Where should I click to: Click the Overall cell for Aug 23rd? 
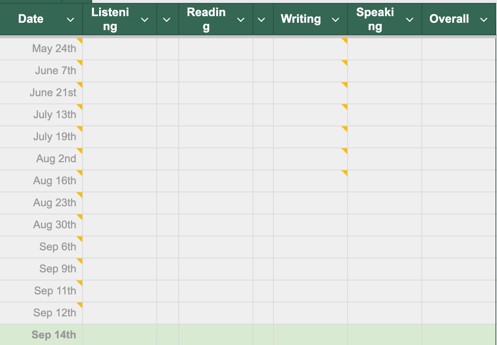click(459, 203)
